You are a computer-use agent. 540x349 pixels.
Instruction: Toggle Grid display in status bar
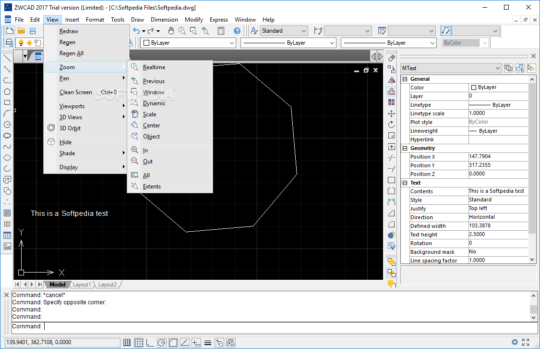click(x=138, y=342)
